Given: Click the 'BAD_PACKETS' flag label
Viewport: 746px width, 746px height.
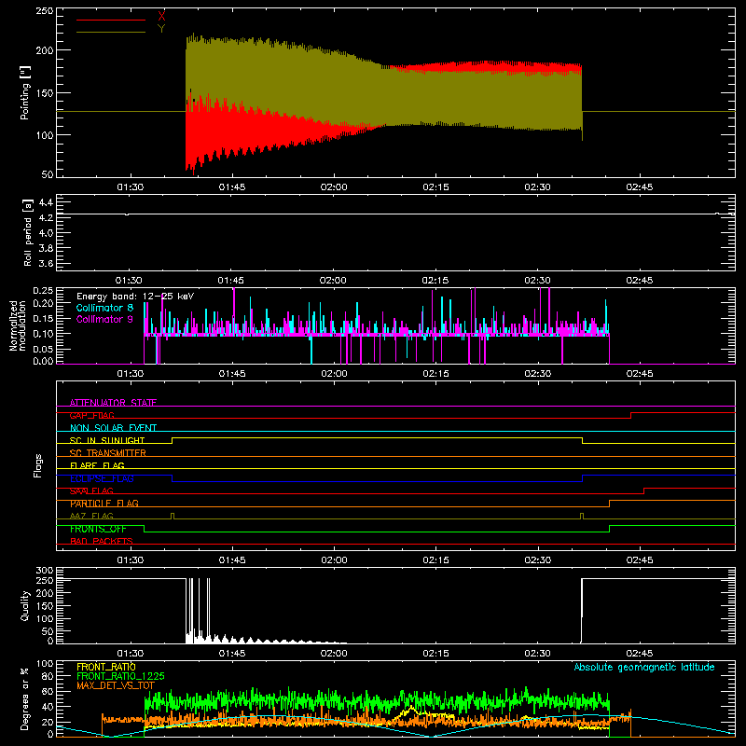Looking at the screenshot, I should [102, 542].
